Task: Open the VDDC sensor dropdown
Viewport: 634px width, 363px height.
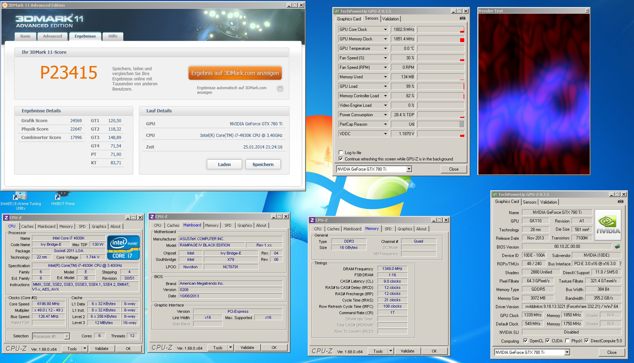Action: (x=385, y=134)
